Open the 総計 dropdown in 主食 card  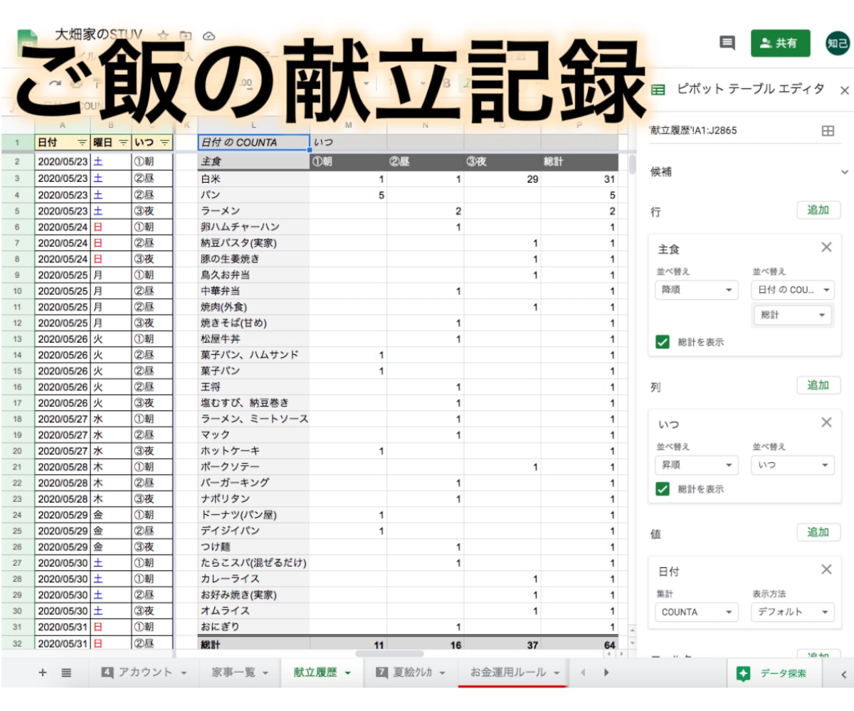(x=793, y=315)
